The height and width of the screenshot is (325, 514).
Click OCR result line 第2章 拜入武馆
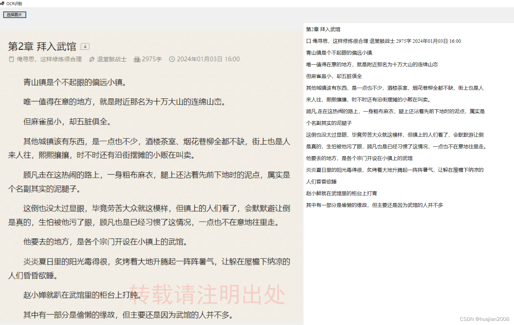pos(323,29)
